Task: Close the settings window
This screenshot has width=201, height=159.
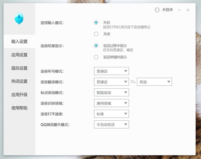Action: tap(188, 10)
